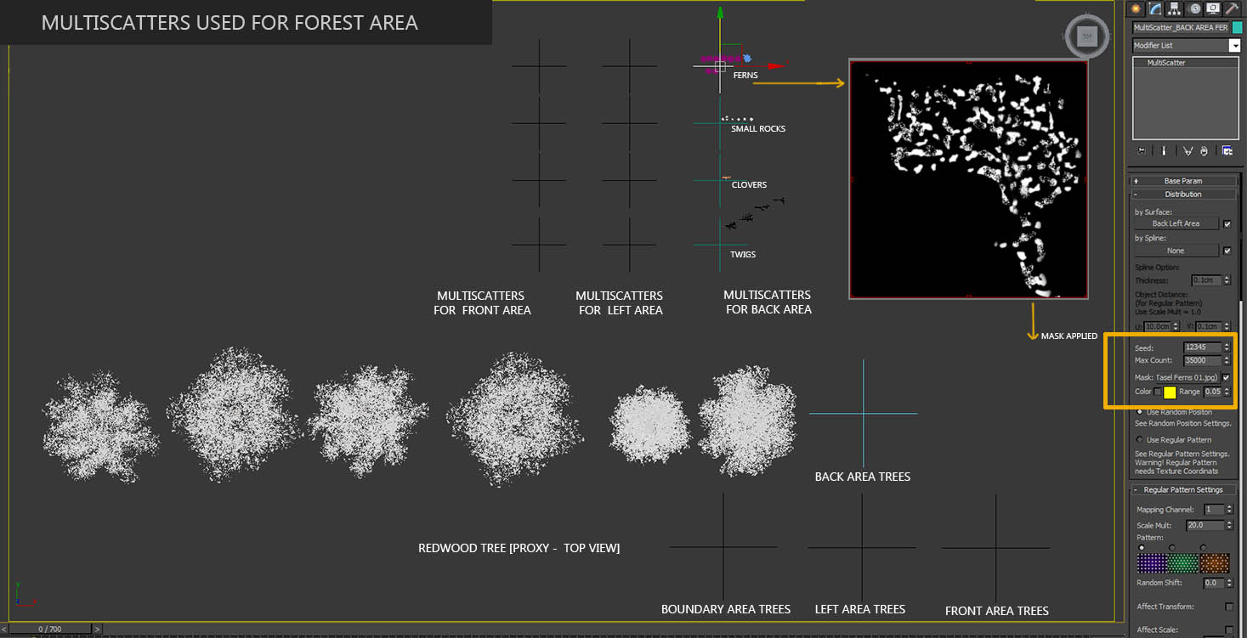Toggle the Mask enable checkbox
This screenshot has width=1247, height=638.
[1226, 377]
